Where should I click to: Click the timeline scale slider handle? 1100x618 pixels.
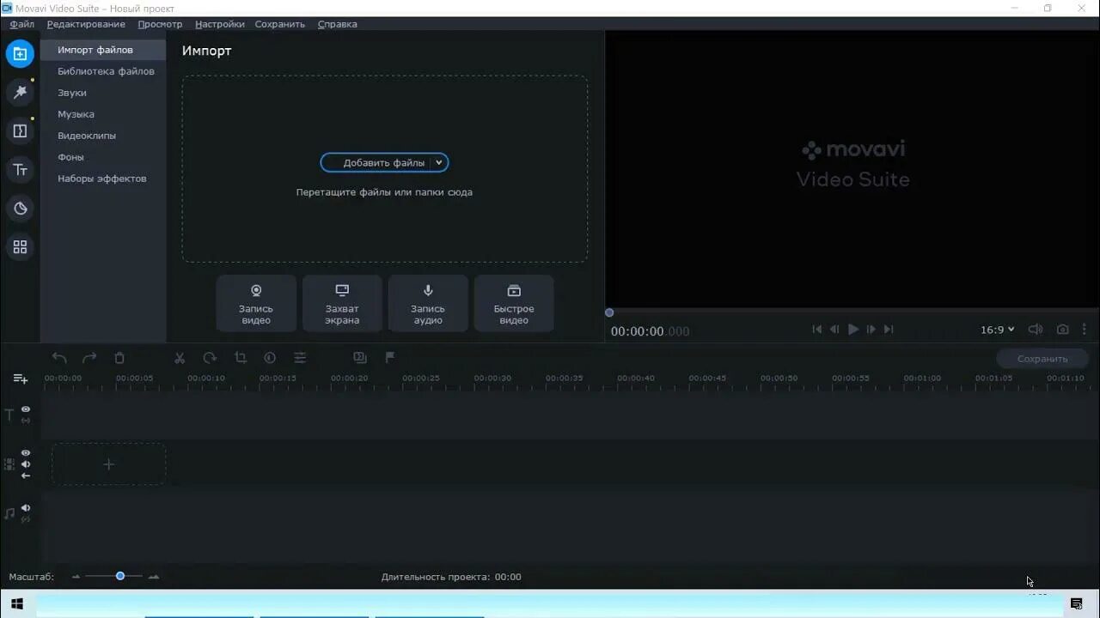tap(120, 576)
